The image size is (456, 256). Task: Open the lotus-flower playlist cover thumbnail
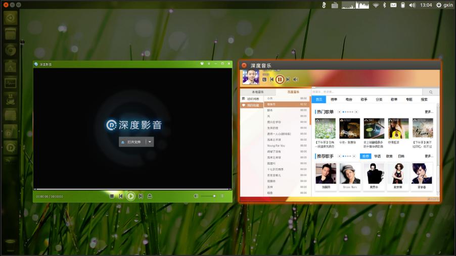(x=325, y=128)
